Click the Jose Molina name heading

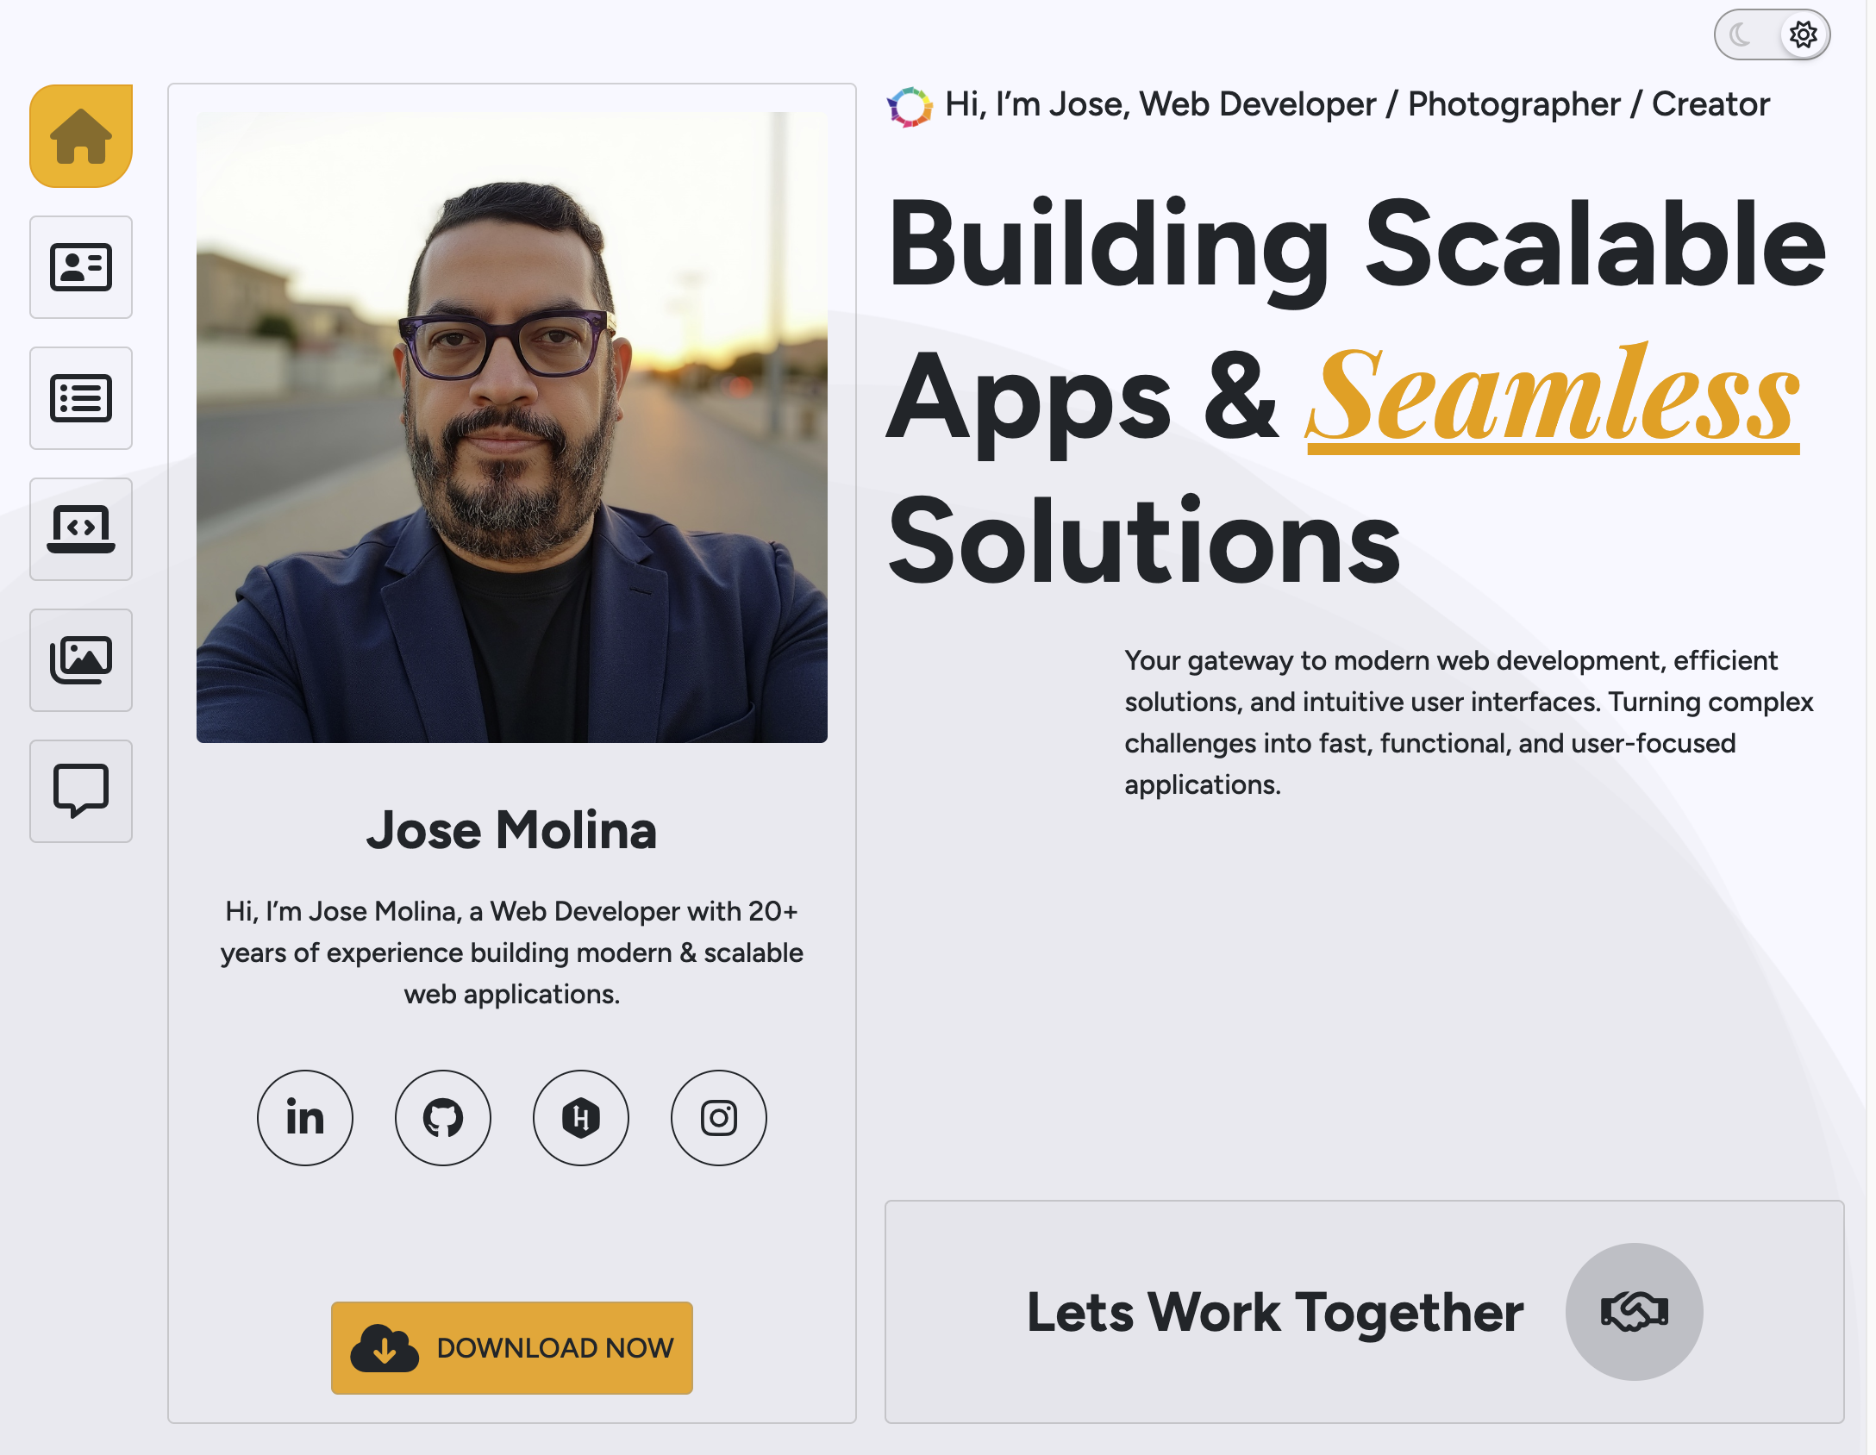tap(512, 830)
